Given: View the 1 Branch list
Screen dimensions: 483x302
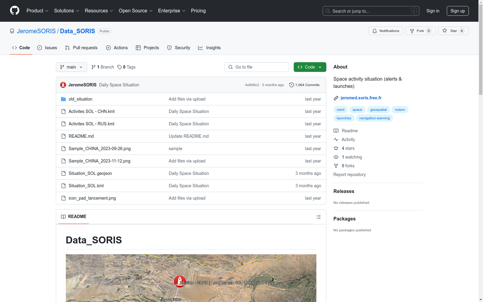Looking at the screenshot, I should (103, 67).
